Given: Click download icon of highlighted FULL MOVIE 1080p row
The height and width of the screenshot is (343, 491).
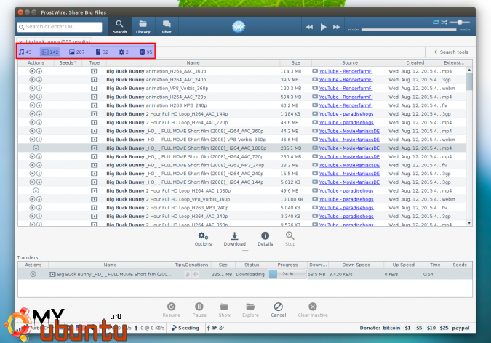Looking at the screenshot, I should (36, 148).
